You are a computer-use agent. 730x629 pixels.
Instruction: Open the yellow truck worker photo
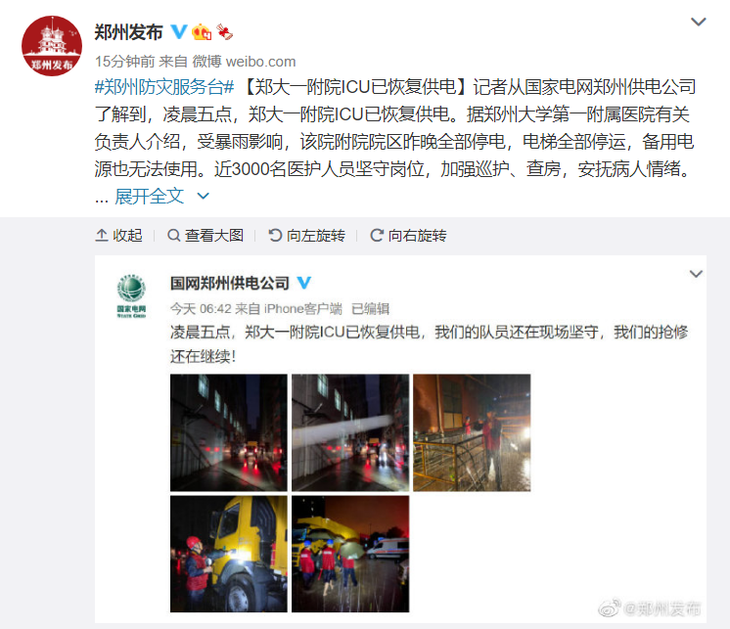(229, 554)
